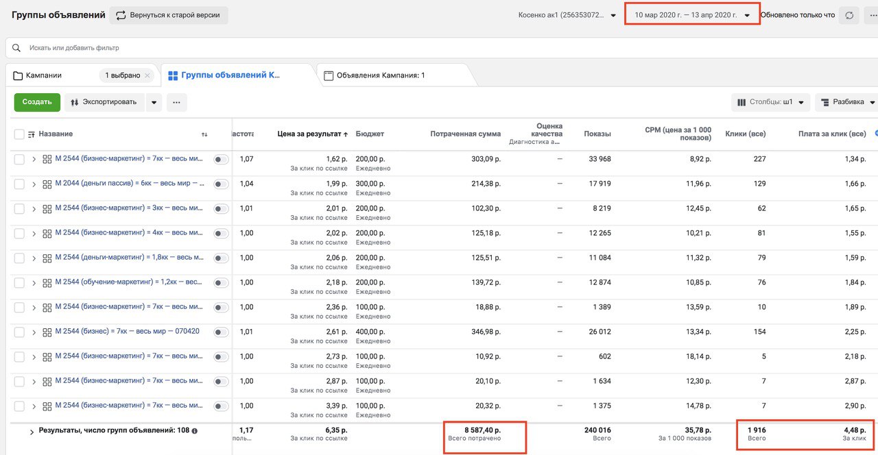
Task: Tick checkbox for М 2044 (деньги пассив) row
Action: (19, 184)
